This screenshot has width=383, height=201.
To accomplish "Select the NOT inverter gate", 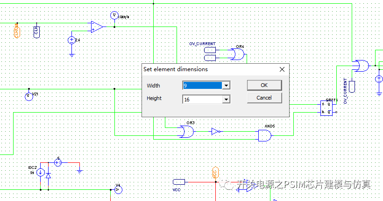I will click(x=216, y=132).
